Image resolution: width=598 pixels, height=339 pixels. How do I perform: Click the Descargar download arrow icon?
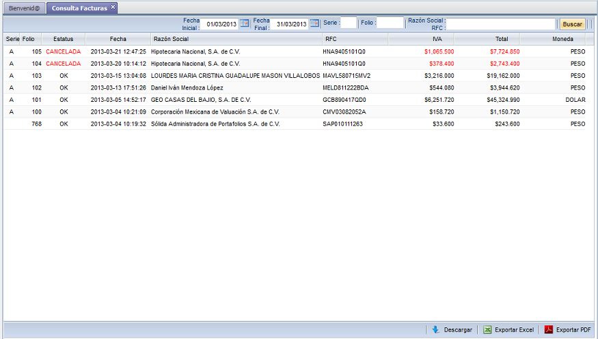tap(435, 329)
